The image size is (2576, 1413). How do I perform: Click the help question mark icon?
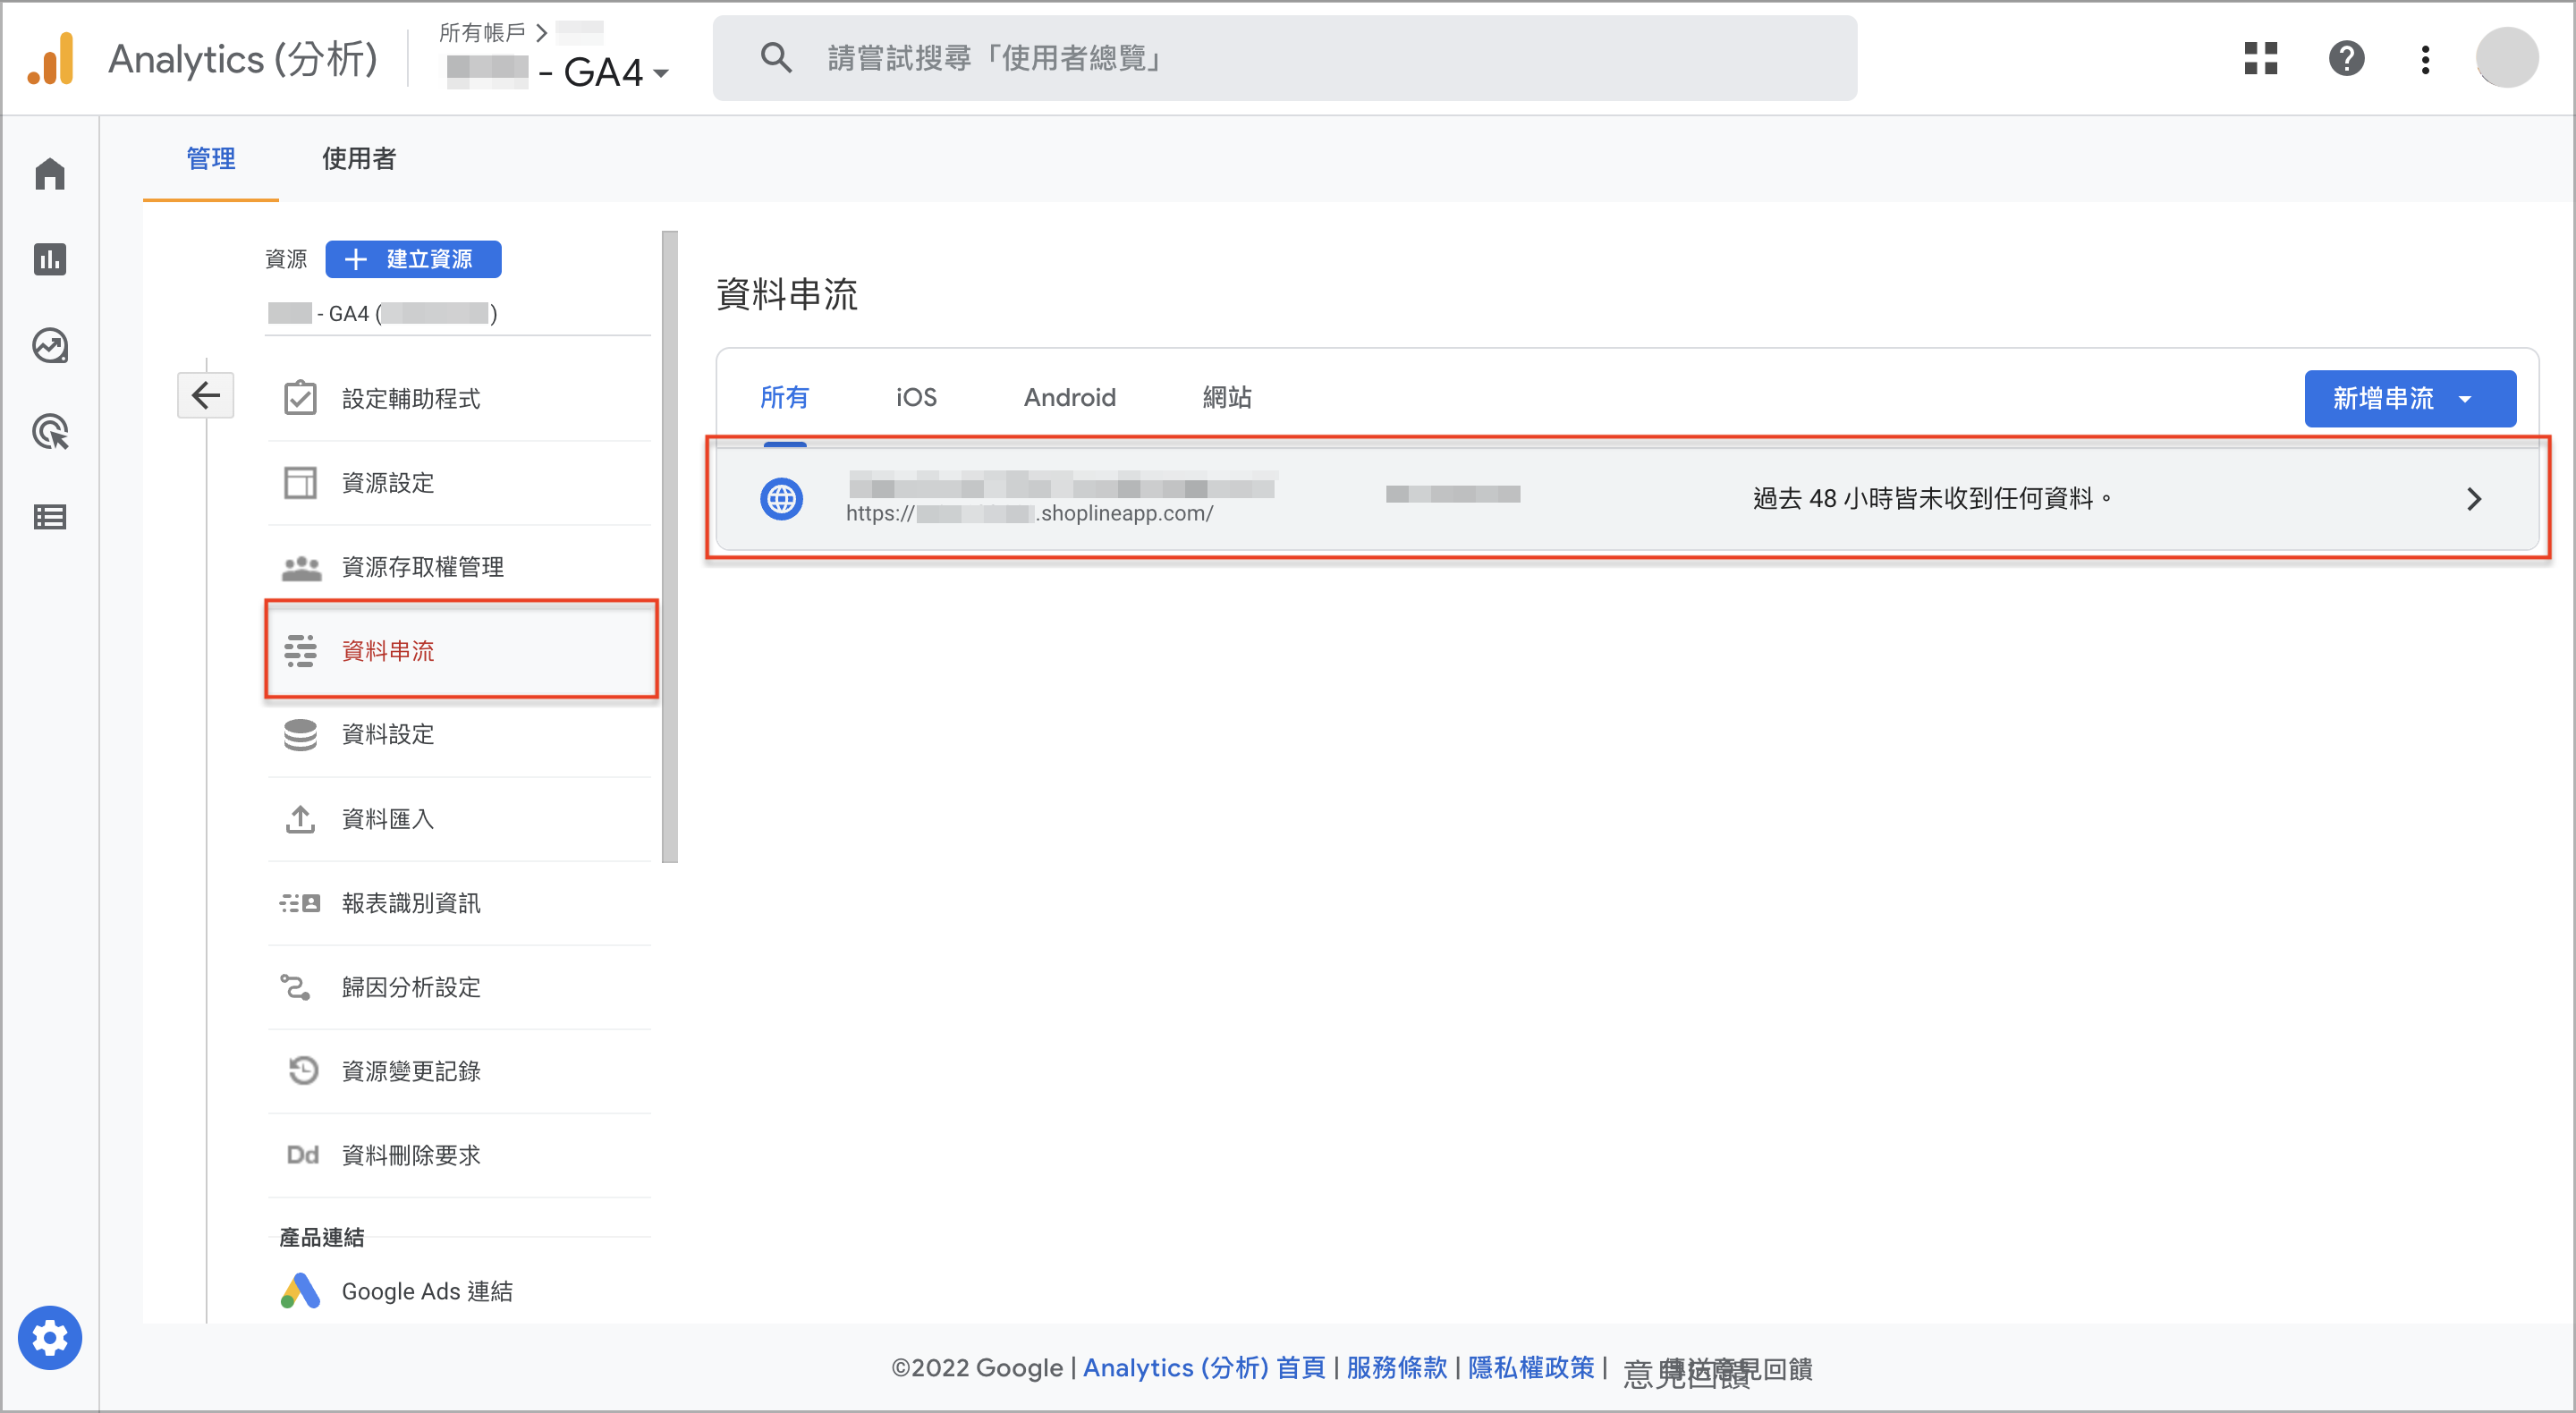coord(2346,58)
